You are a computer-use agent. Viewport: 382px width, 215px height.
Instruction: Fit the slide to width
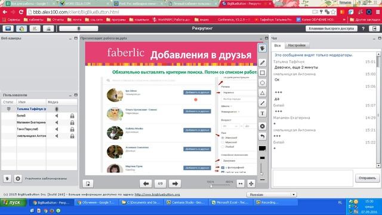coord(241,183)
